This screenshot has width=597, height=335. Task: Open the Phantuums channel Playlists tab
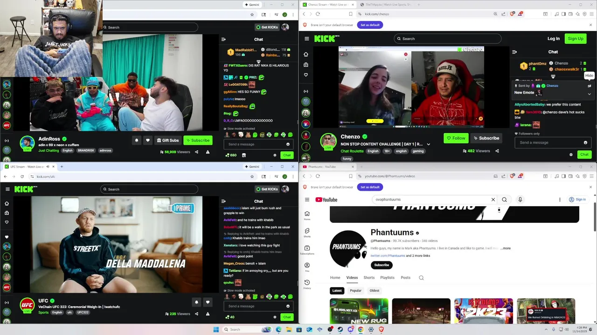pyautogui.click(x=387, y=278)
